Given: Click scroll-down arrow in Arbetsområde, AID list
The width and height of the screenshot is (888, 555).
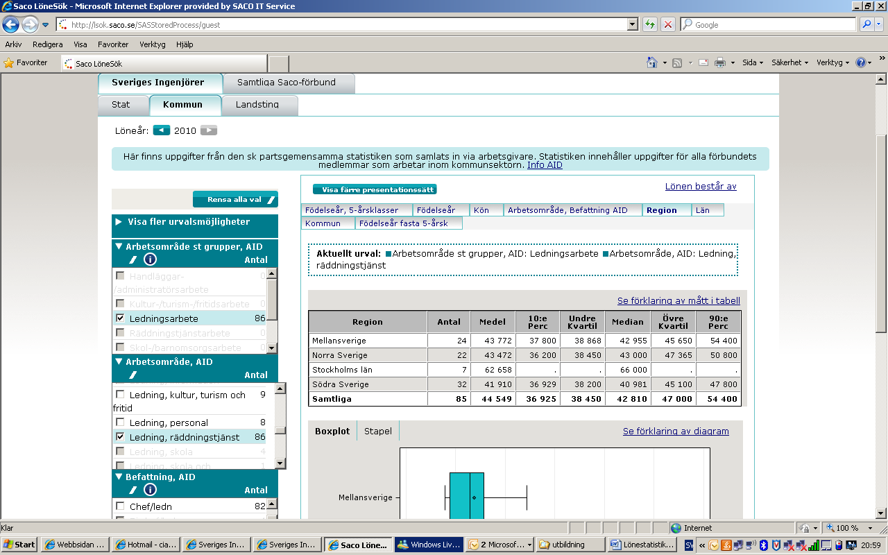Looking at the screenshot, I should click(x=280, y=463).
